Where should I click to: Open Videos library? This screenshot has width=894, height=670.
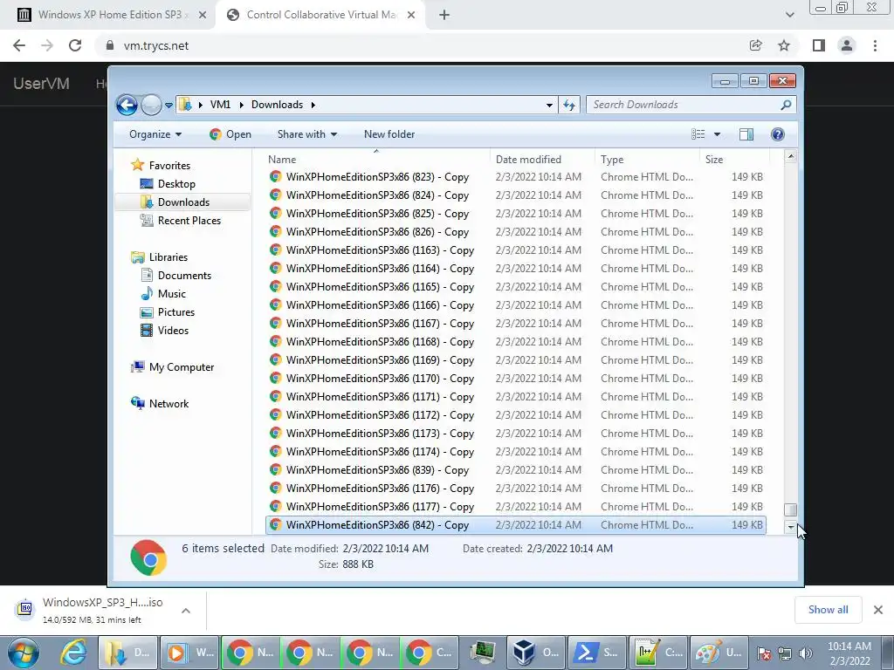click(173, 331)
